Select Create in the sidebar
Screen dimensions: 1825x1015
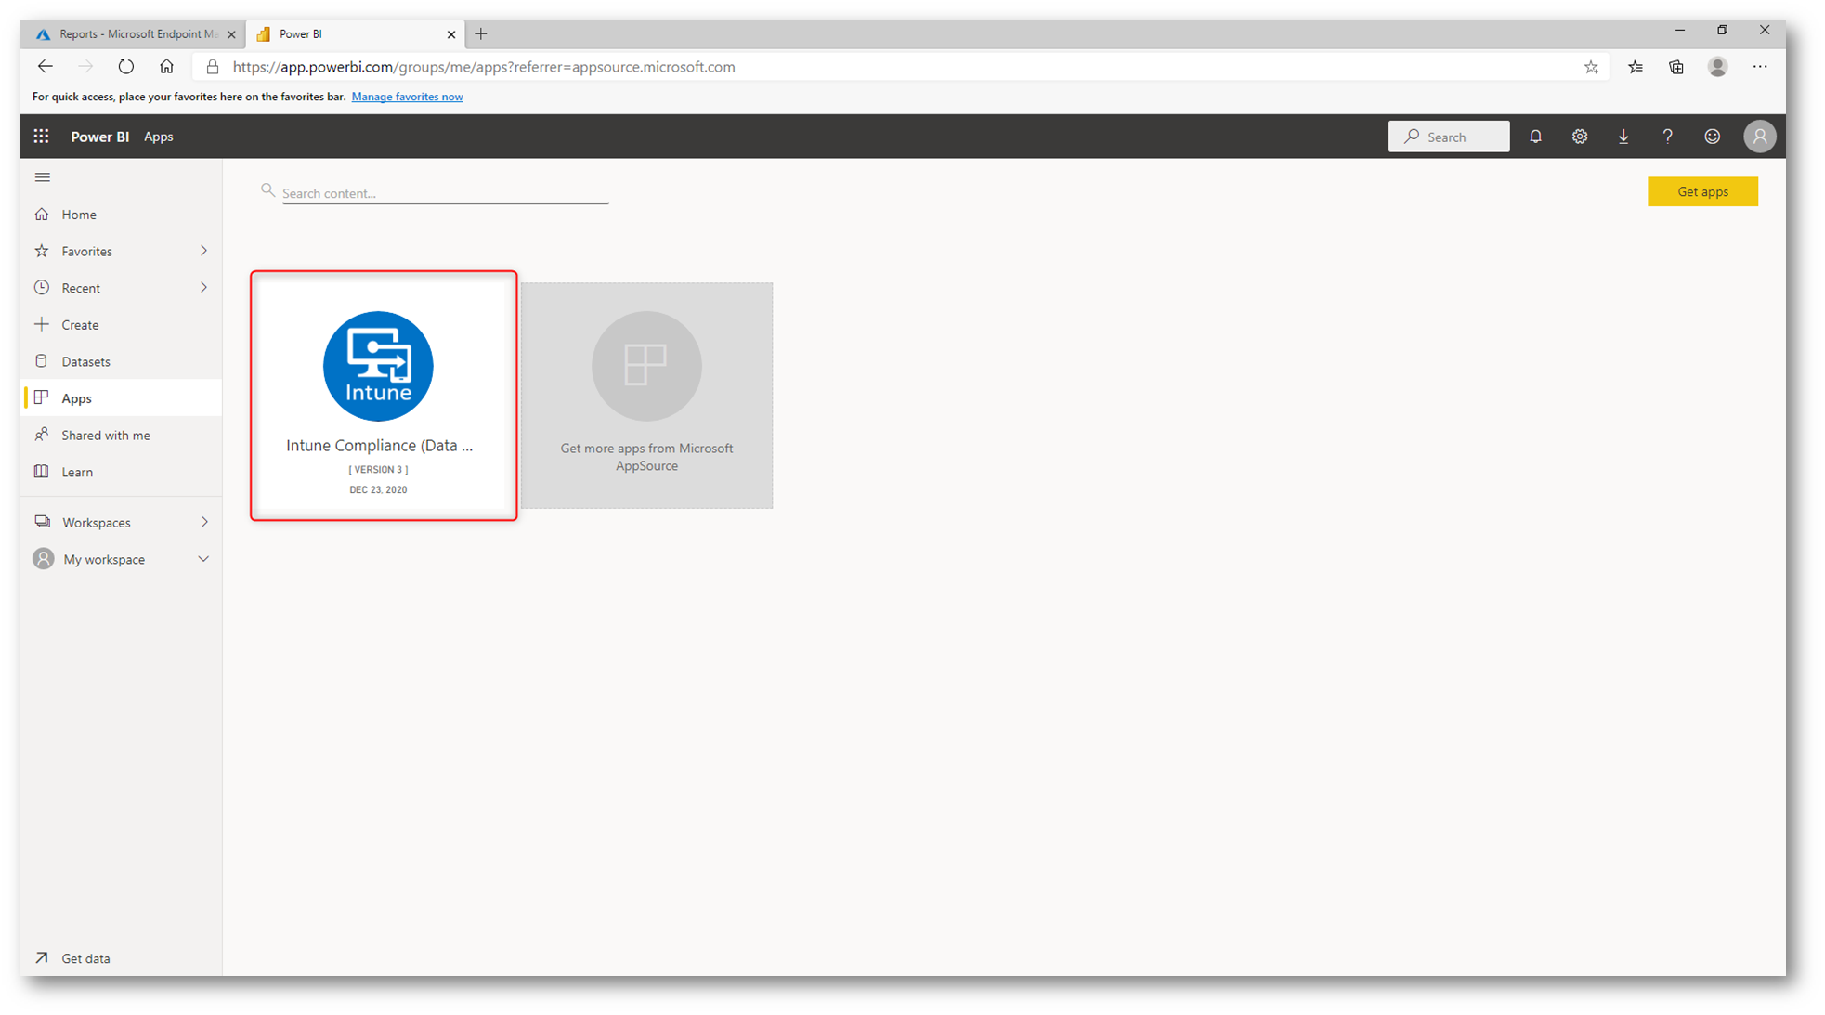121,325
